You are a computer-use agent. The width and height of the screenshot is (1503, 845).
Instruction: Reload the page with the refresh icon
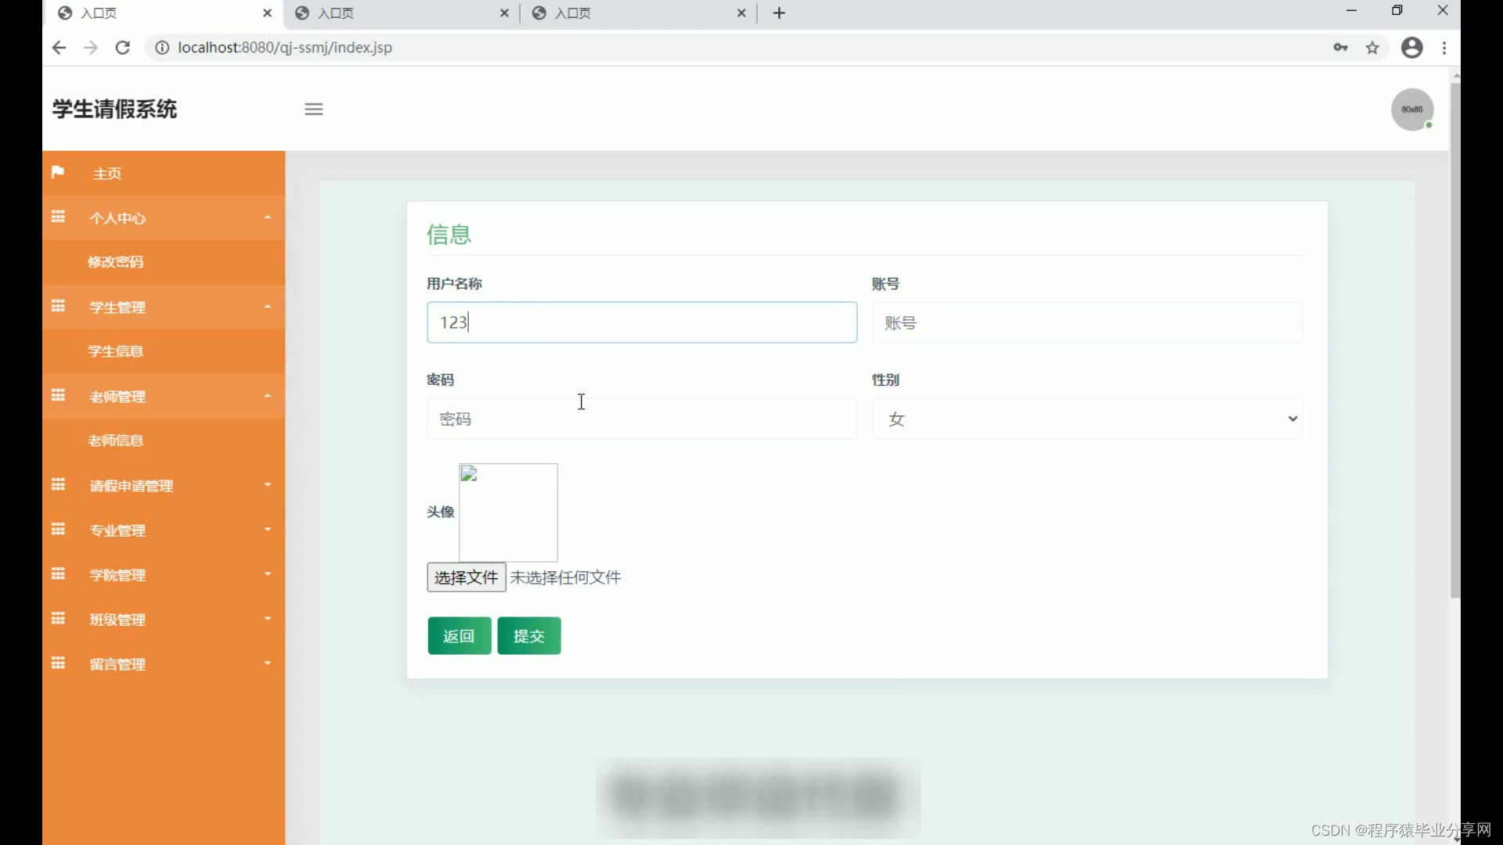click(x=122, y=48)
